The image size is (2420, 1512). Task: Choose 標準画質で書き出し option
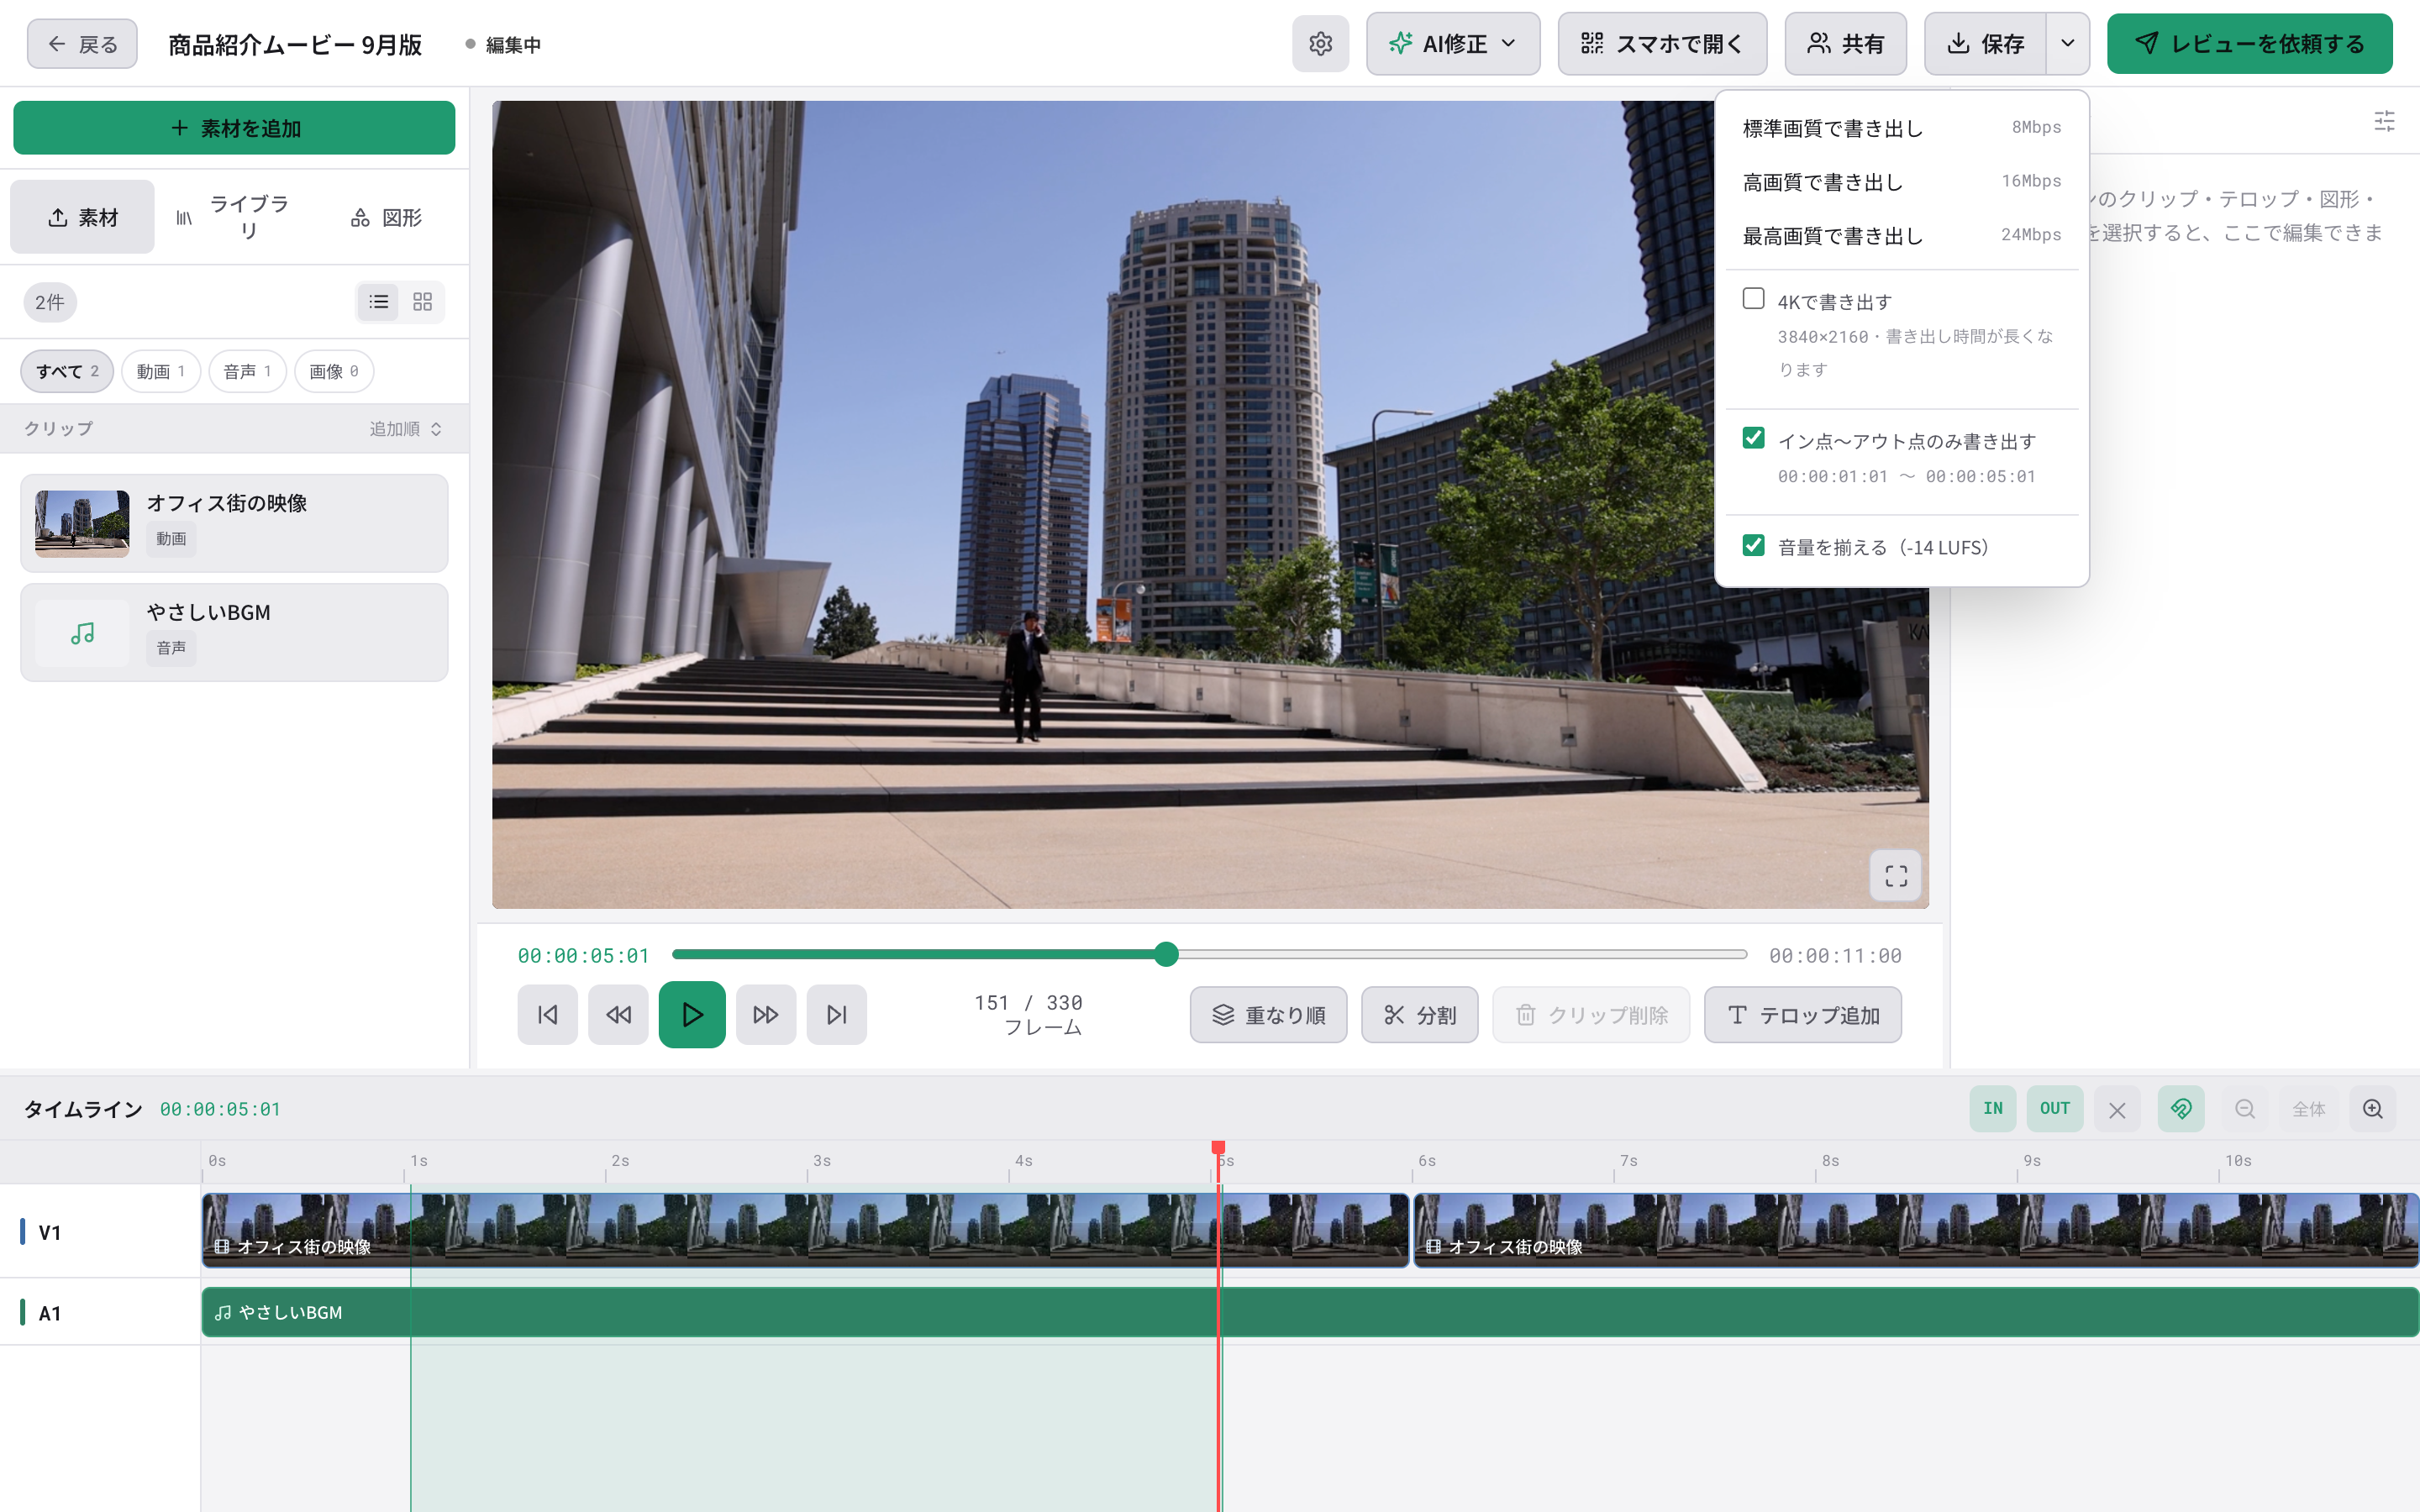pos(1902,128)
